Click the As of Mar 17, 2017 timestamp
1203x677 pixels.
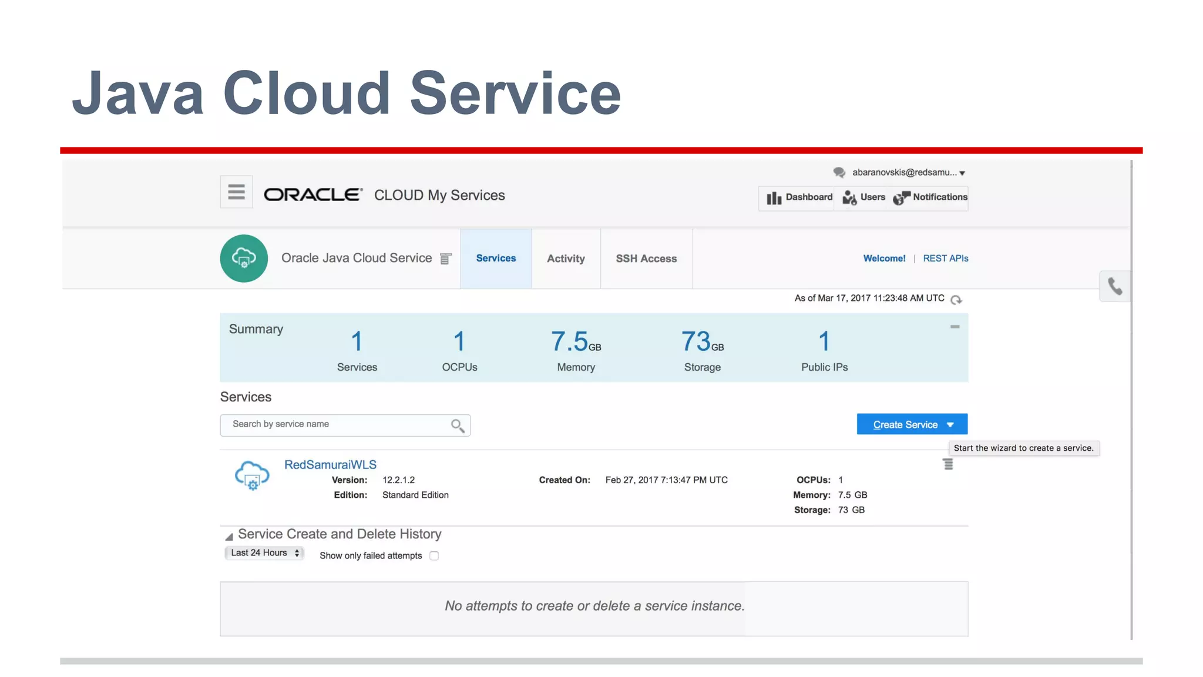[x=869, y=299]
